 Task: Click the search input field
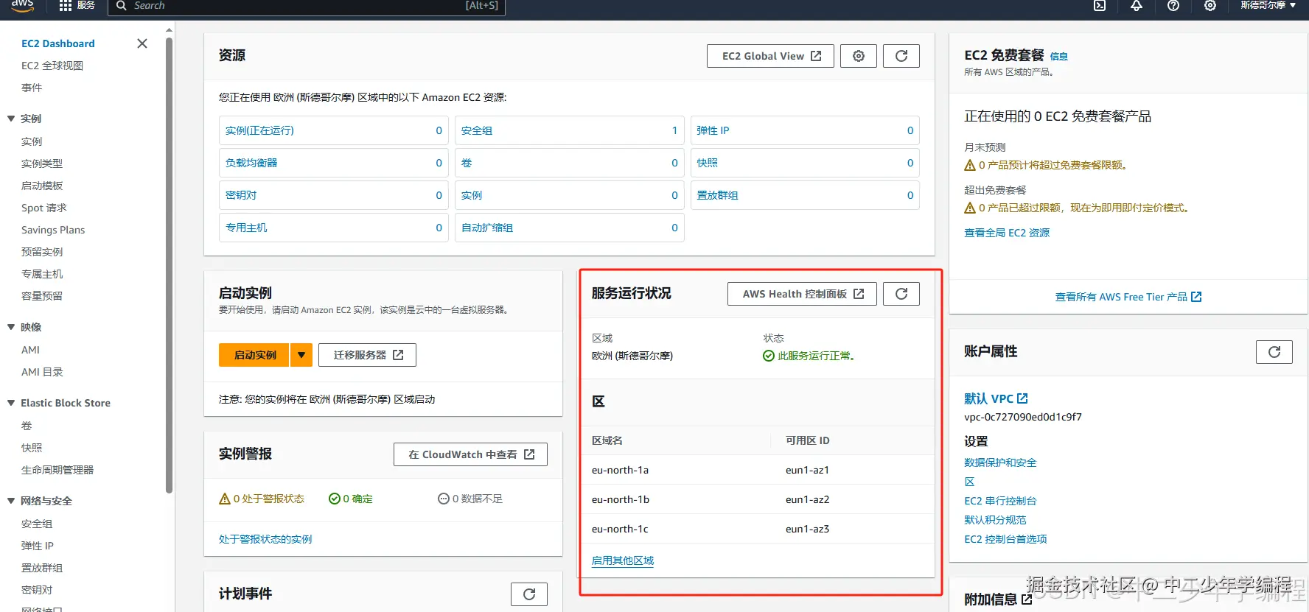[x=307, y=6]
